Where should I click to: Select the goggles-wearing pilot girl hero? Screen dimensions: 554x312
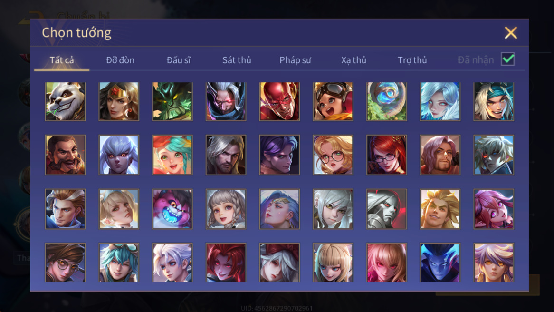click(x=333, y=101)
